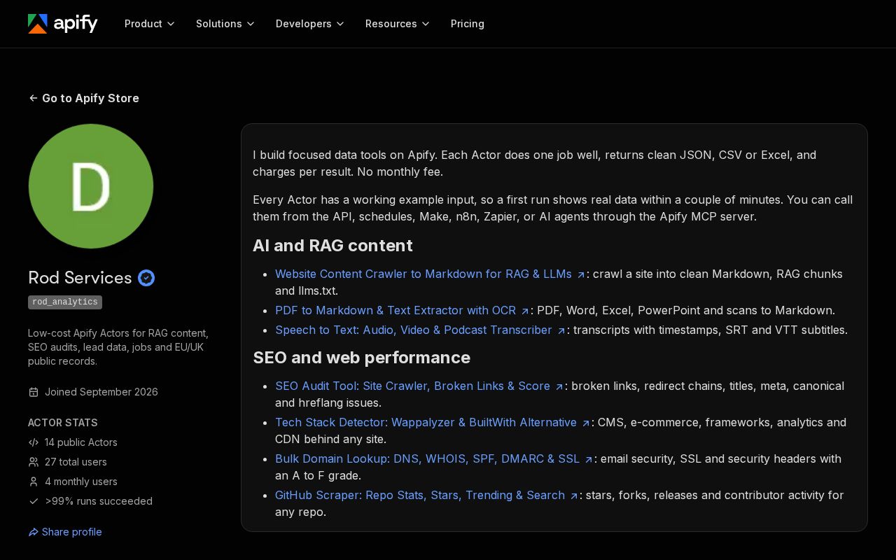This screenshot has width=896, height=560.
Task: Click the AI and RAG content heading
Action: [332, 246]
